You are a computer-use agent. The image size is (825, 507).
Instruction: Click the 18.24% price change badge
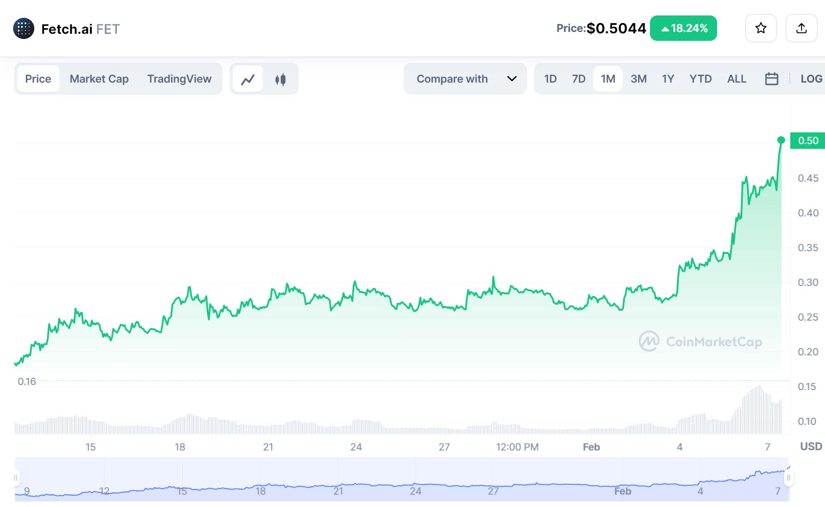click(x=683, y=28)
